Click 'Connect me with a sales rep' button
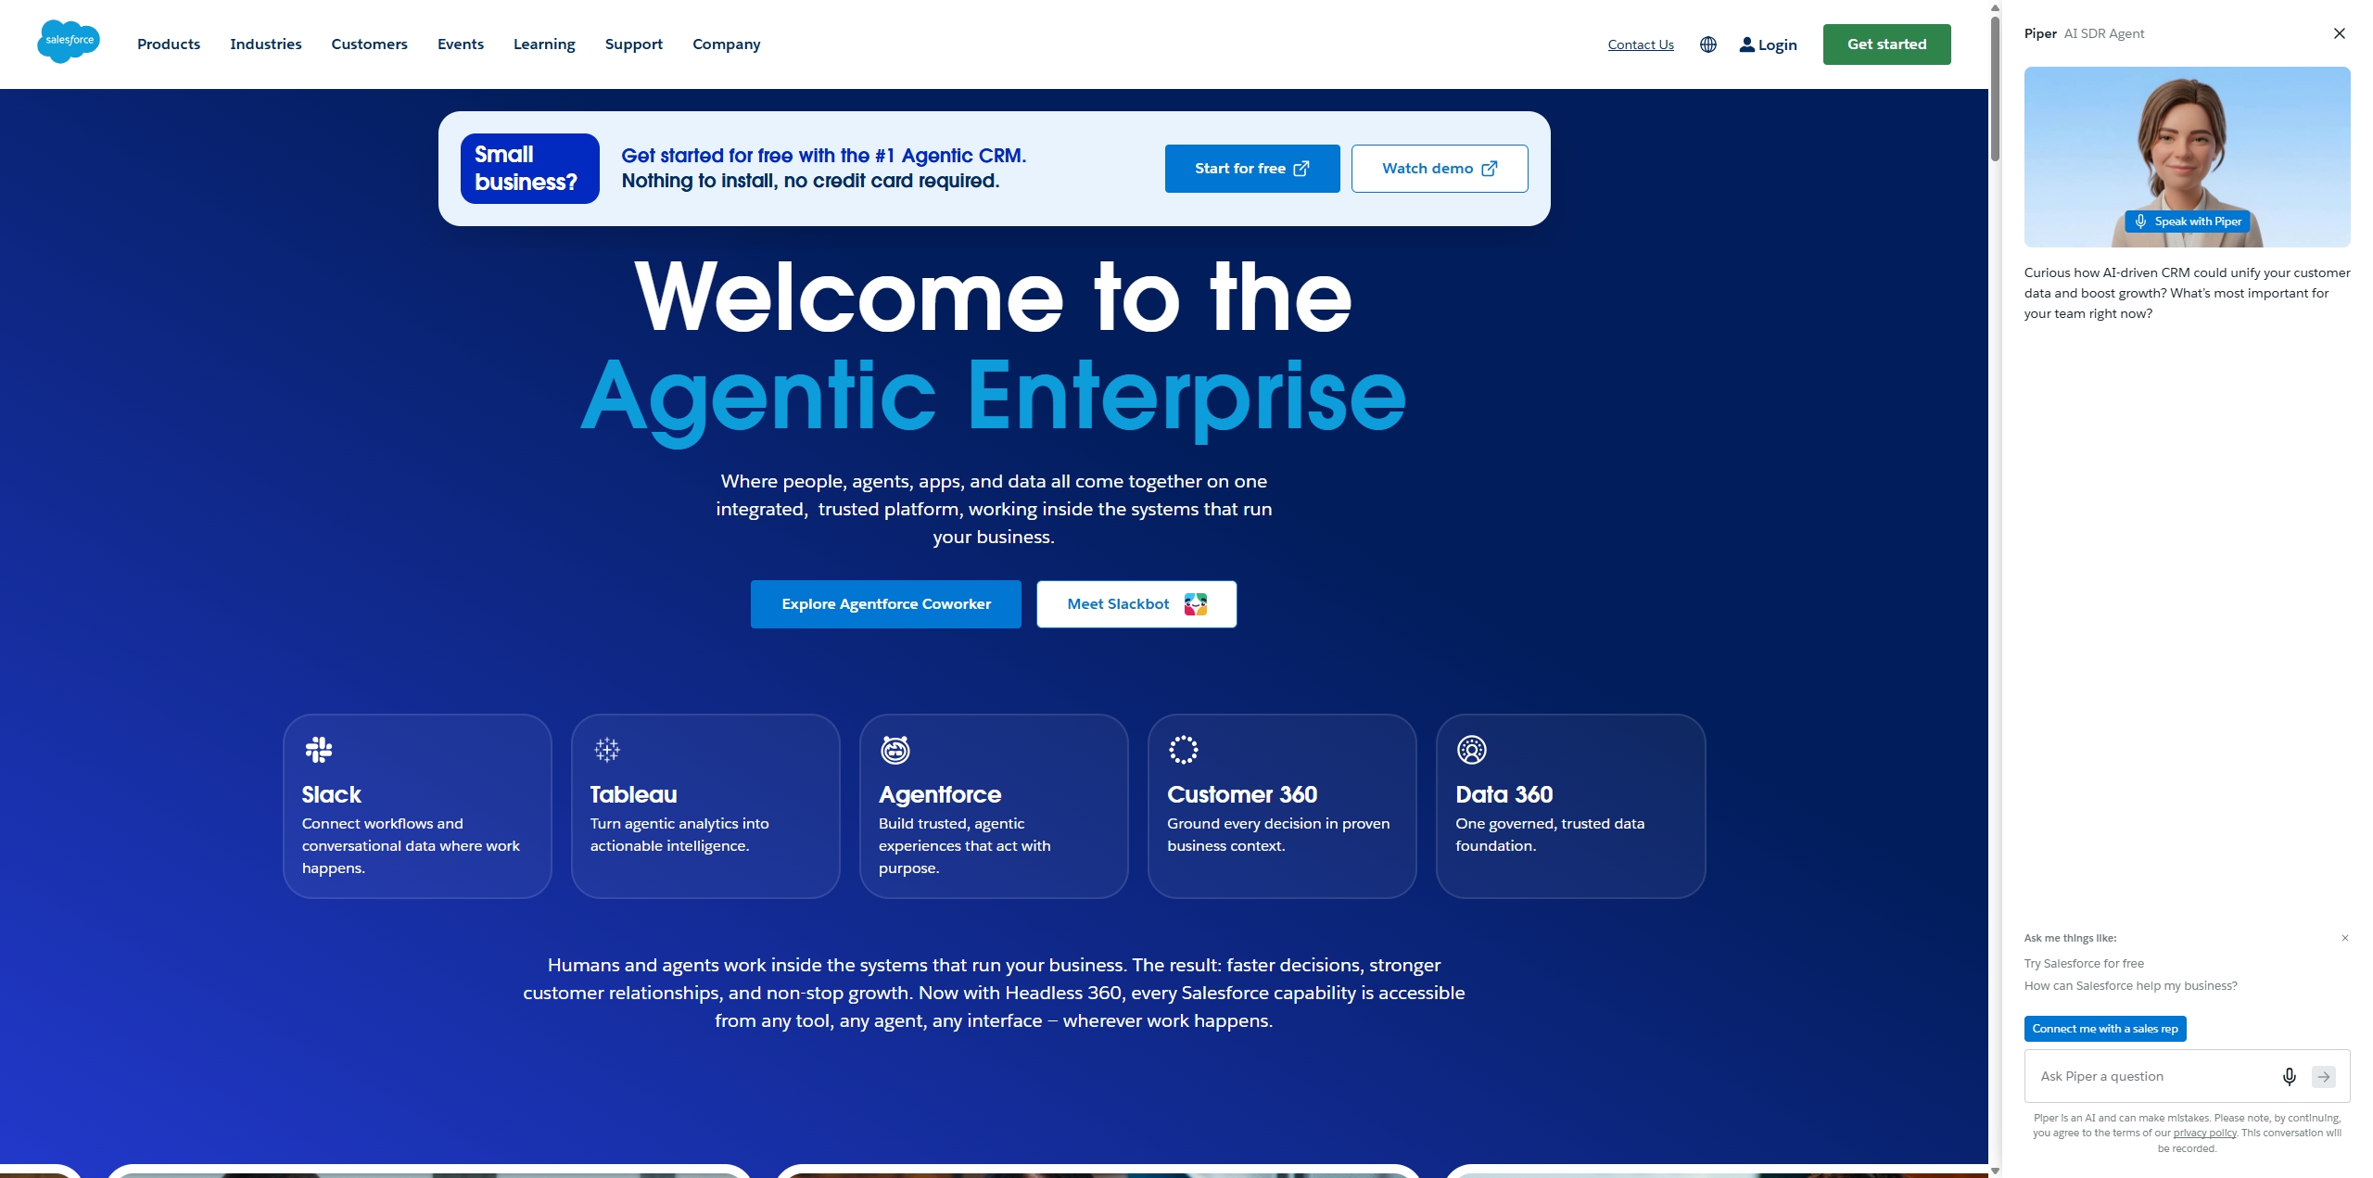The width and height of the screenshot is (2373, 1178). (2105, 1029)
